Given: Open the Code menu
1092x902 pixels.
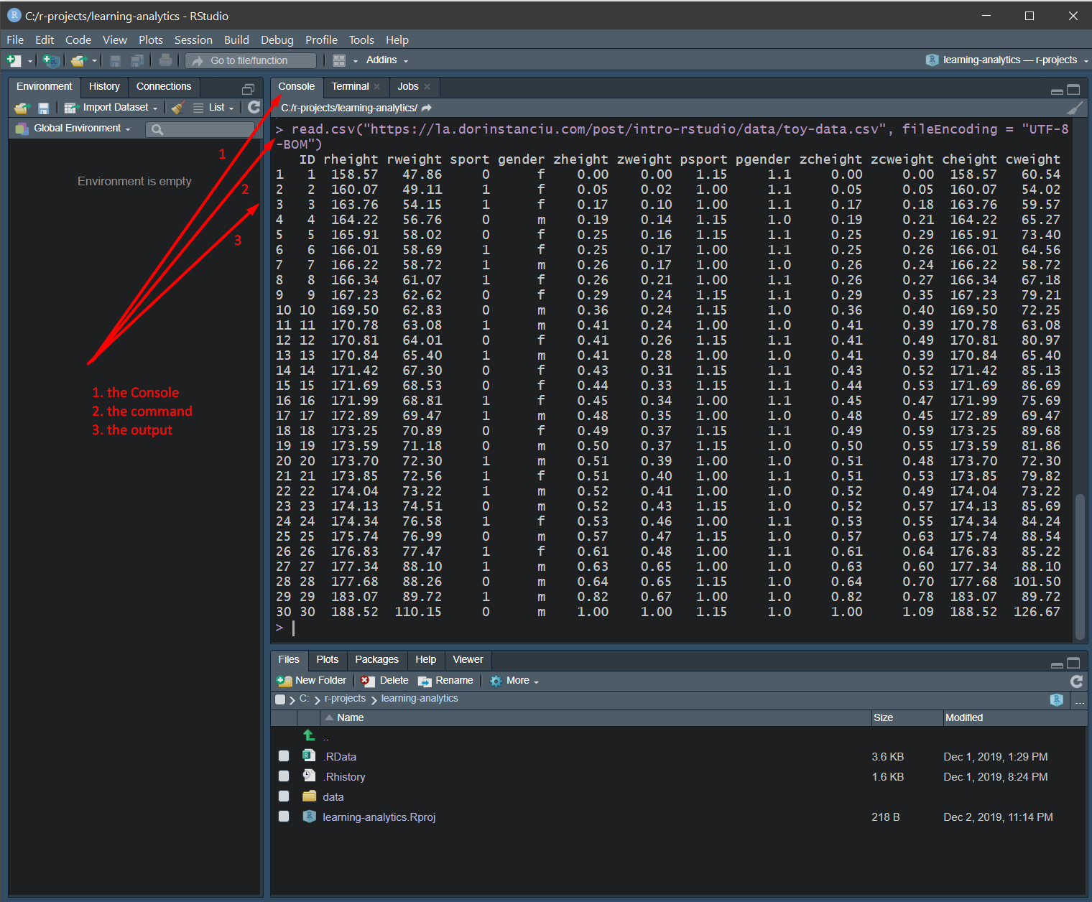Looking at the screenshot, I should point(78,40).
